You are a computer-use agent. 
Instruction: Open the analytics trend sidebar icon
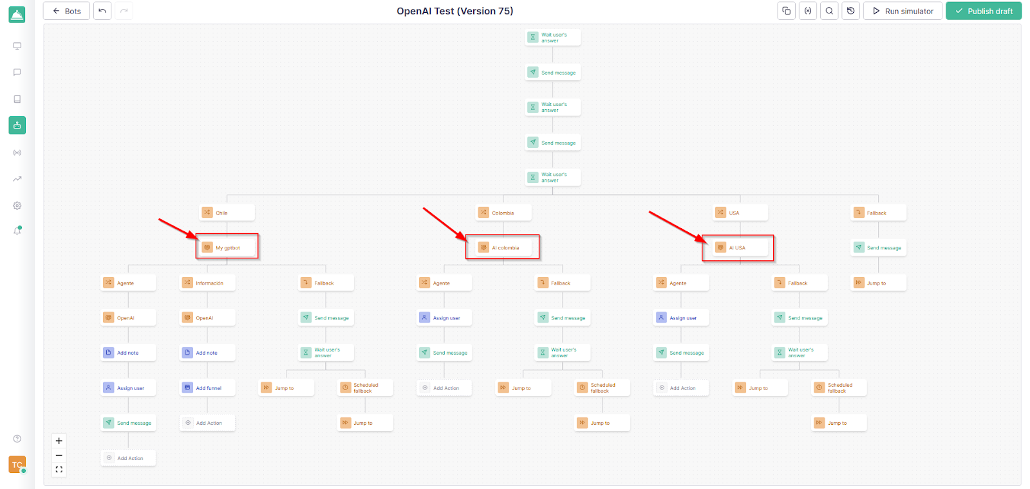(17, 179)
